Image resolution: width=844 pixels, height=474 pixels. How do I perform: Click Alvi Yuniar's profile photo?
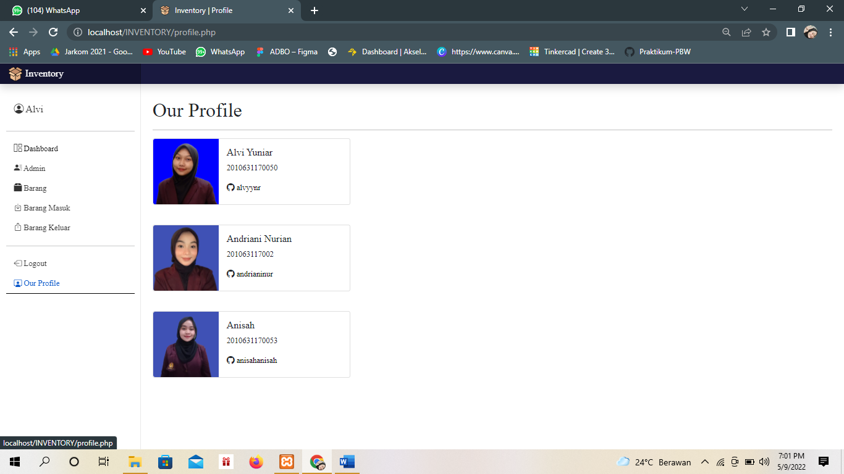click(x=185, y=172)
